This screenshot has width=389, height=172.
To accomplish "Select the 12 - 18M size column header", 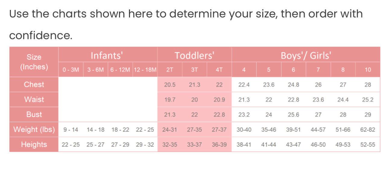I will 145,70.
